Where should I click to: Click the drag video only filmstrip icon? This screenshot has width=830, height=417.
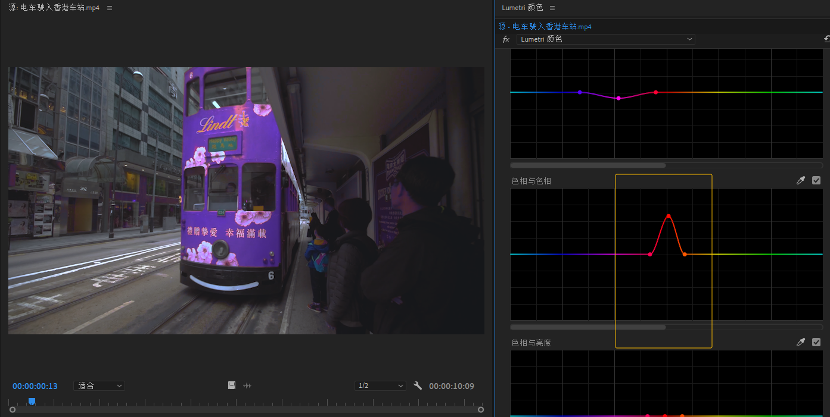pyautogui.click(x=232, y=385)
